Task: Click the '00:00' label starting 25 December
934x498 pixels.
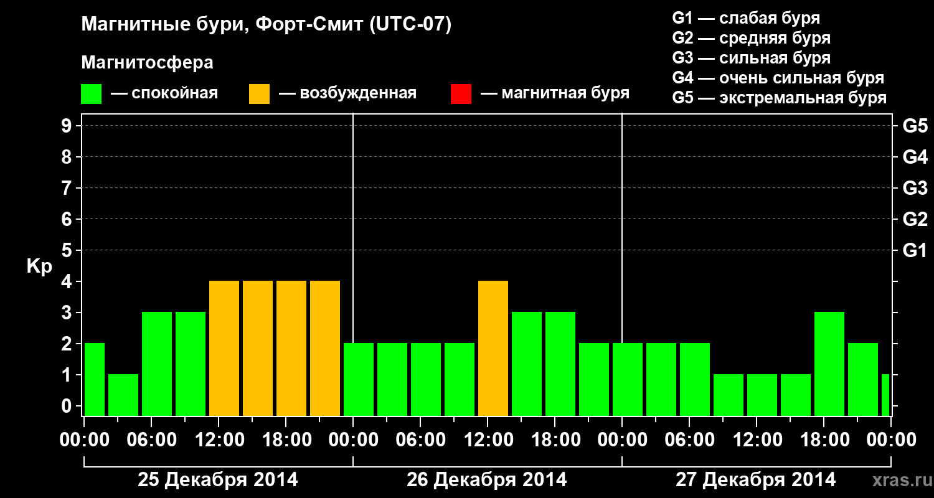Action: click(85, 439)
